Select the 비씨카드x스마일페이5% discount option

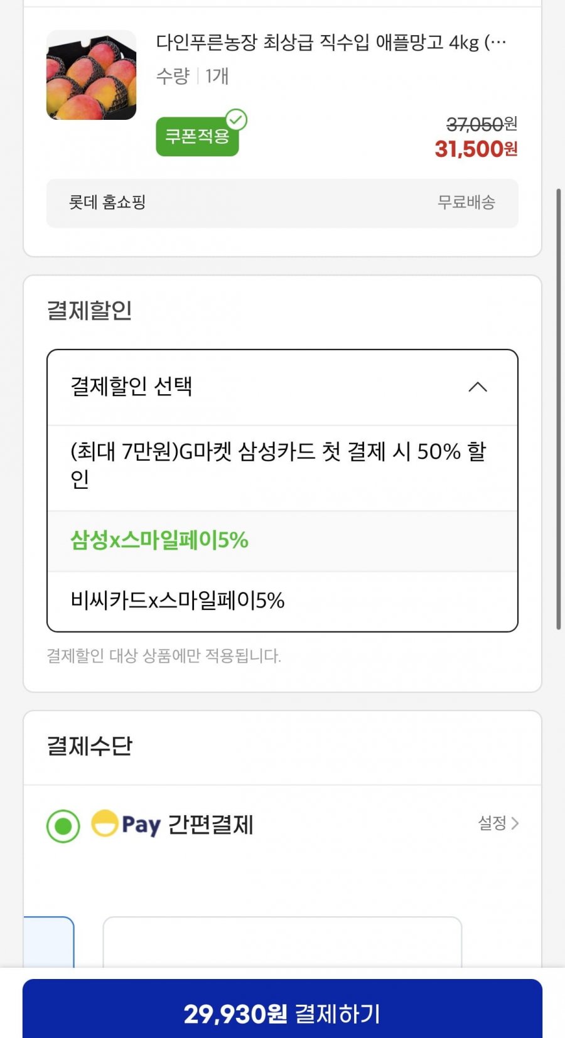point(178,601)
